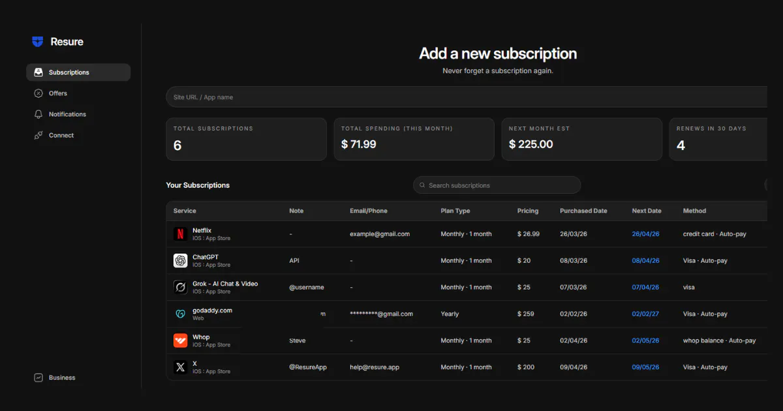783x411 pixels.
Task: Click the Steve note in Whop row
Action: pos(298,341)
